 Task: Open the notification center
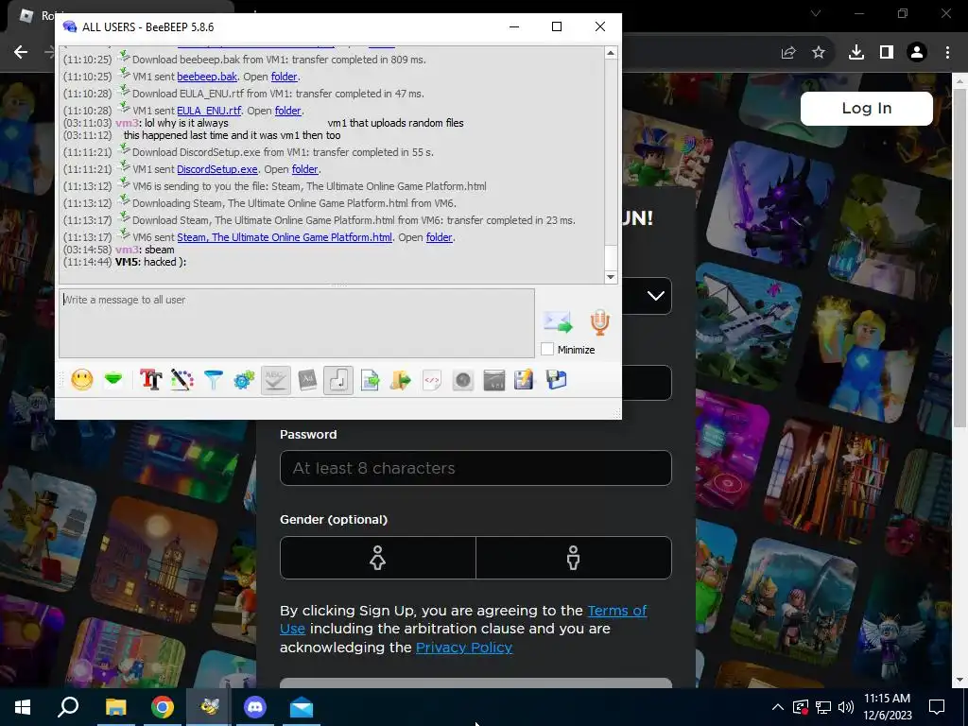pos(937,707)
